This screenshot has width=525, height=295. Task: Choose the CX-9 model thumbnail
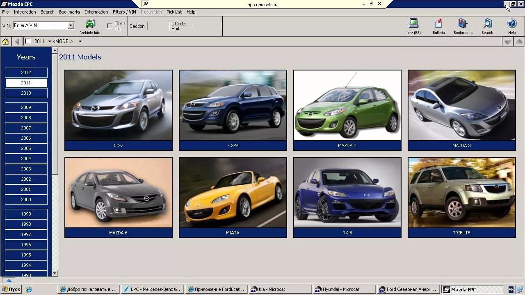click(233, 110)
